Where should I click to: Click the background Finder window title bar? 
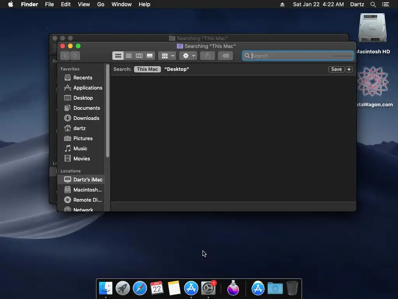(199, 38)
